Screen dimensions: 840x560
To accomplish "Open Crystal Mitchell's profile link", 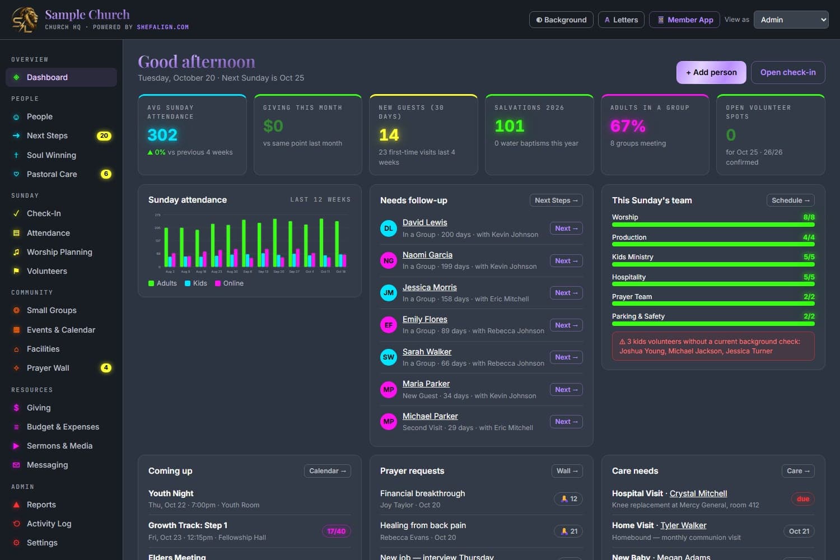I will [698, 493].
